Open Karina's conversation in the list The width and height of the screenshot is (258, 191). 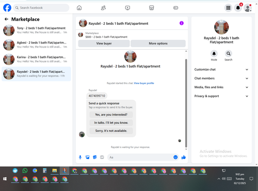coord(36,59)
